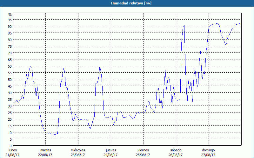The height and width of the screenshot is (158, 254).
Task: Click the 'jueves' day label
Action: pyautogui.click(x=110, y=150)
